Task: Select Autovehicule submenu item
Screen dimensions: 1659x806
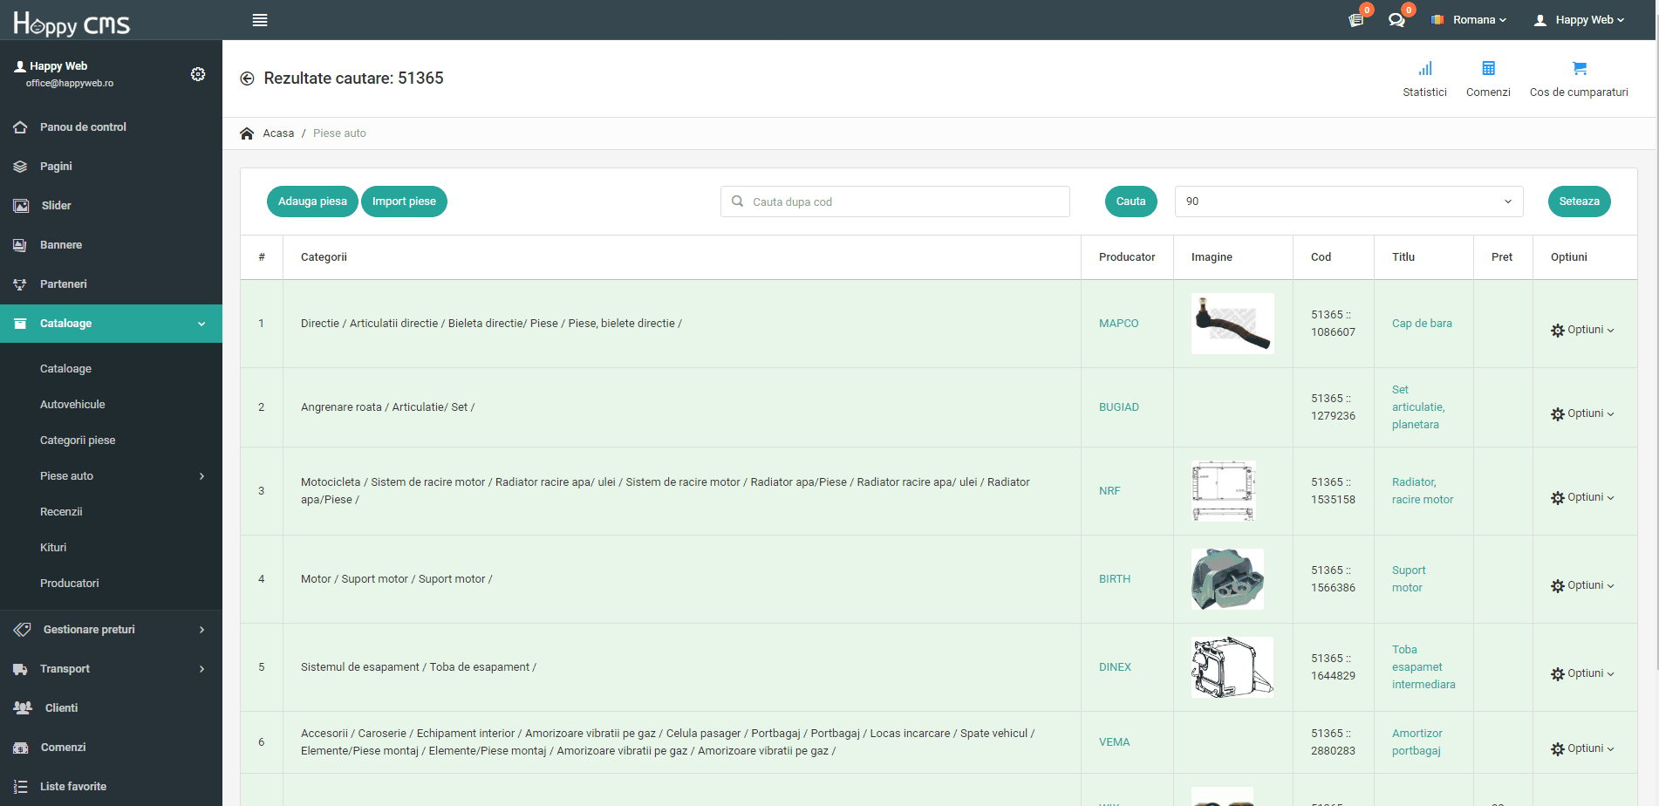Action: pos(72,405)
